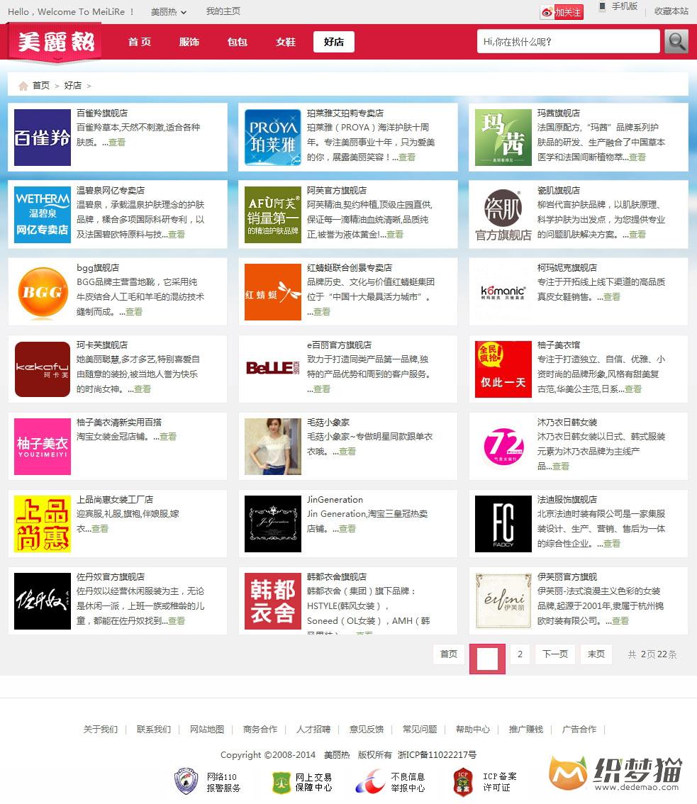Open the 红蜻蜓 store logo
The height and width of the screenshot is (804, 697).
pyautogui.click(x=273, y=292)
